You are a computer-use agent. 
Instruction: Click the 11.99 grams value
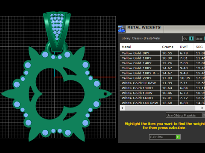pos(167,83)
